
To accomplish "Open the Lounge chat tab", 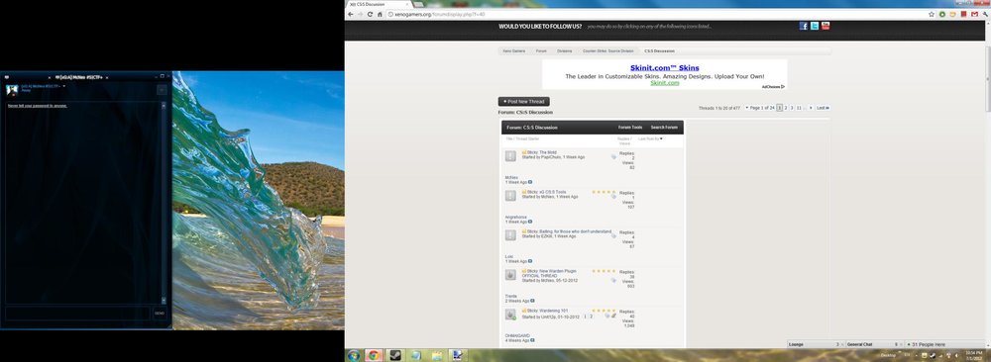I will point(815,344).
